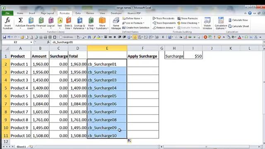Viewport: 265px width, 149px height.
Task: Click Calculate Now
Action: (238, 20)
